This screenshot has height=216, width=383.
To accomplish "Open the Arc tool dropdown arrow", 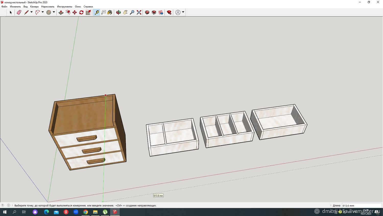I will pos(43,12).
